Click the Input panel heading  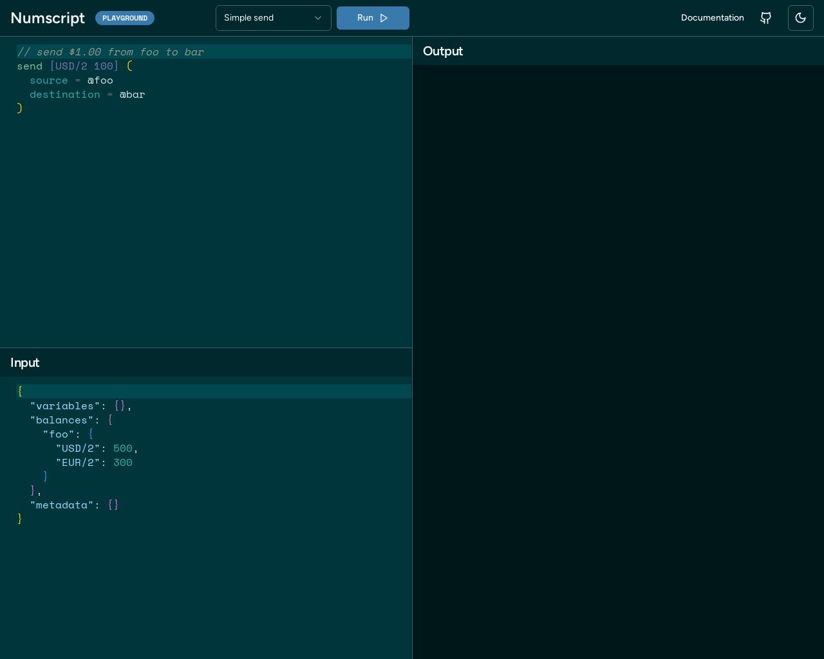(x=25, y=362)
